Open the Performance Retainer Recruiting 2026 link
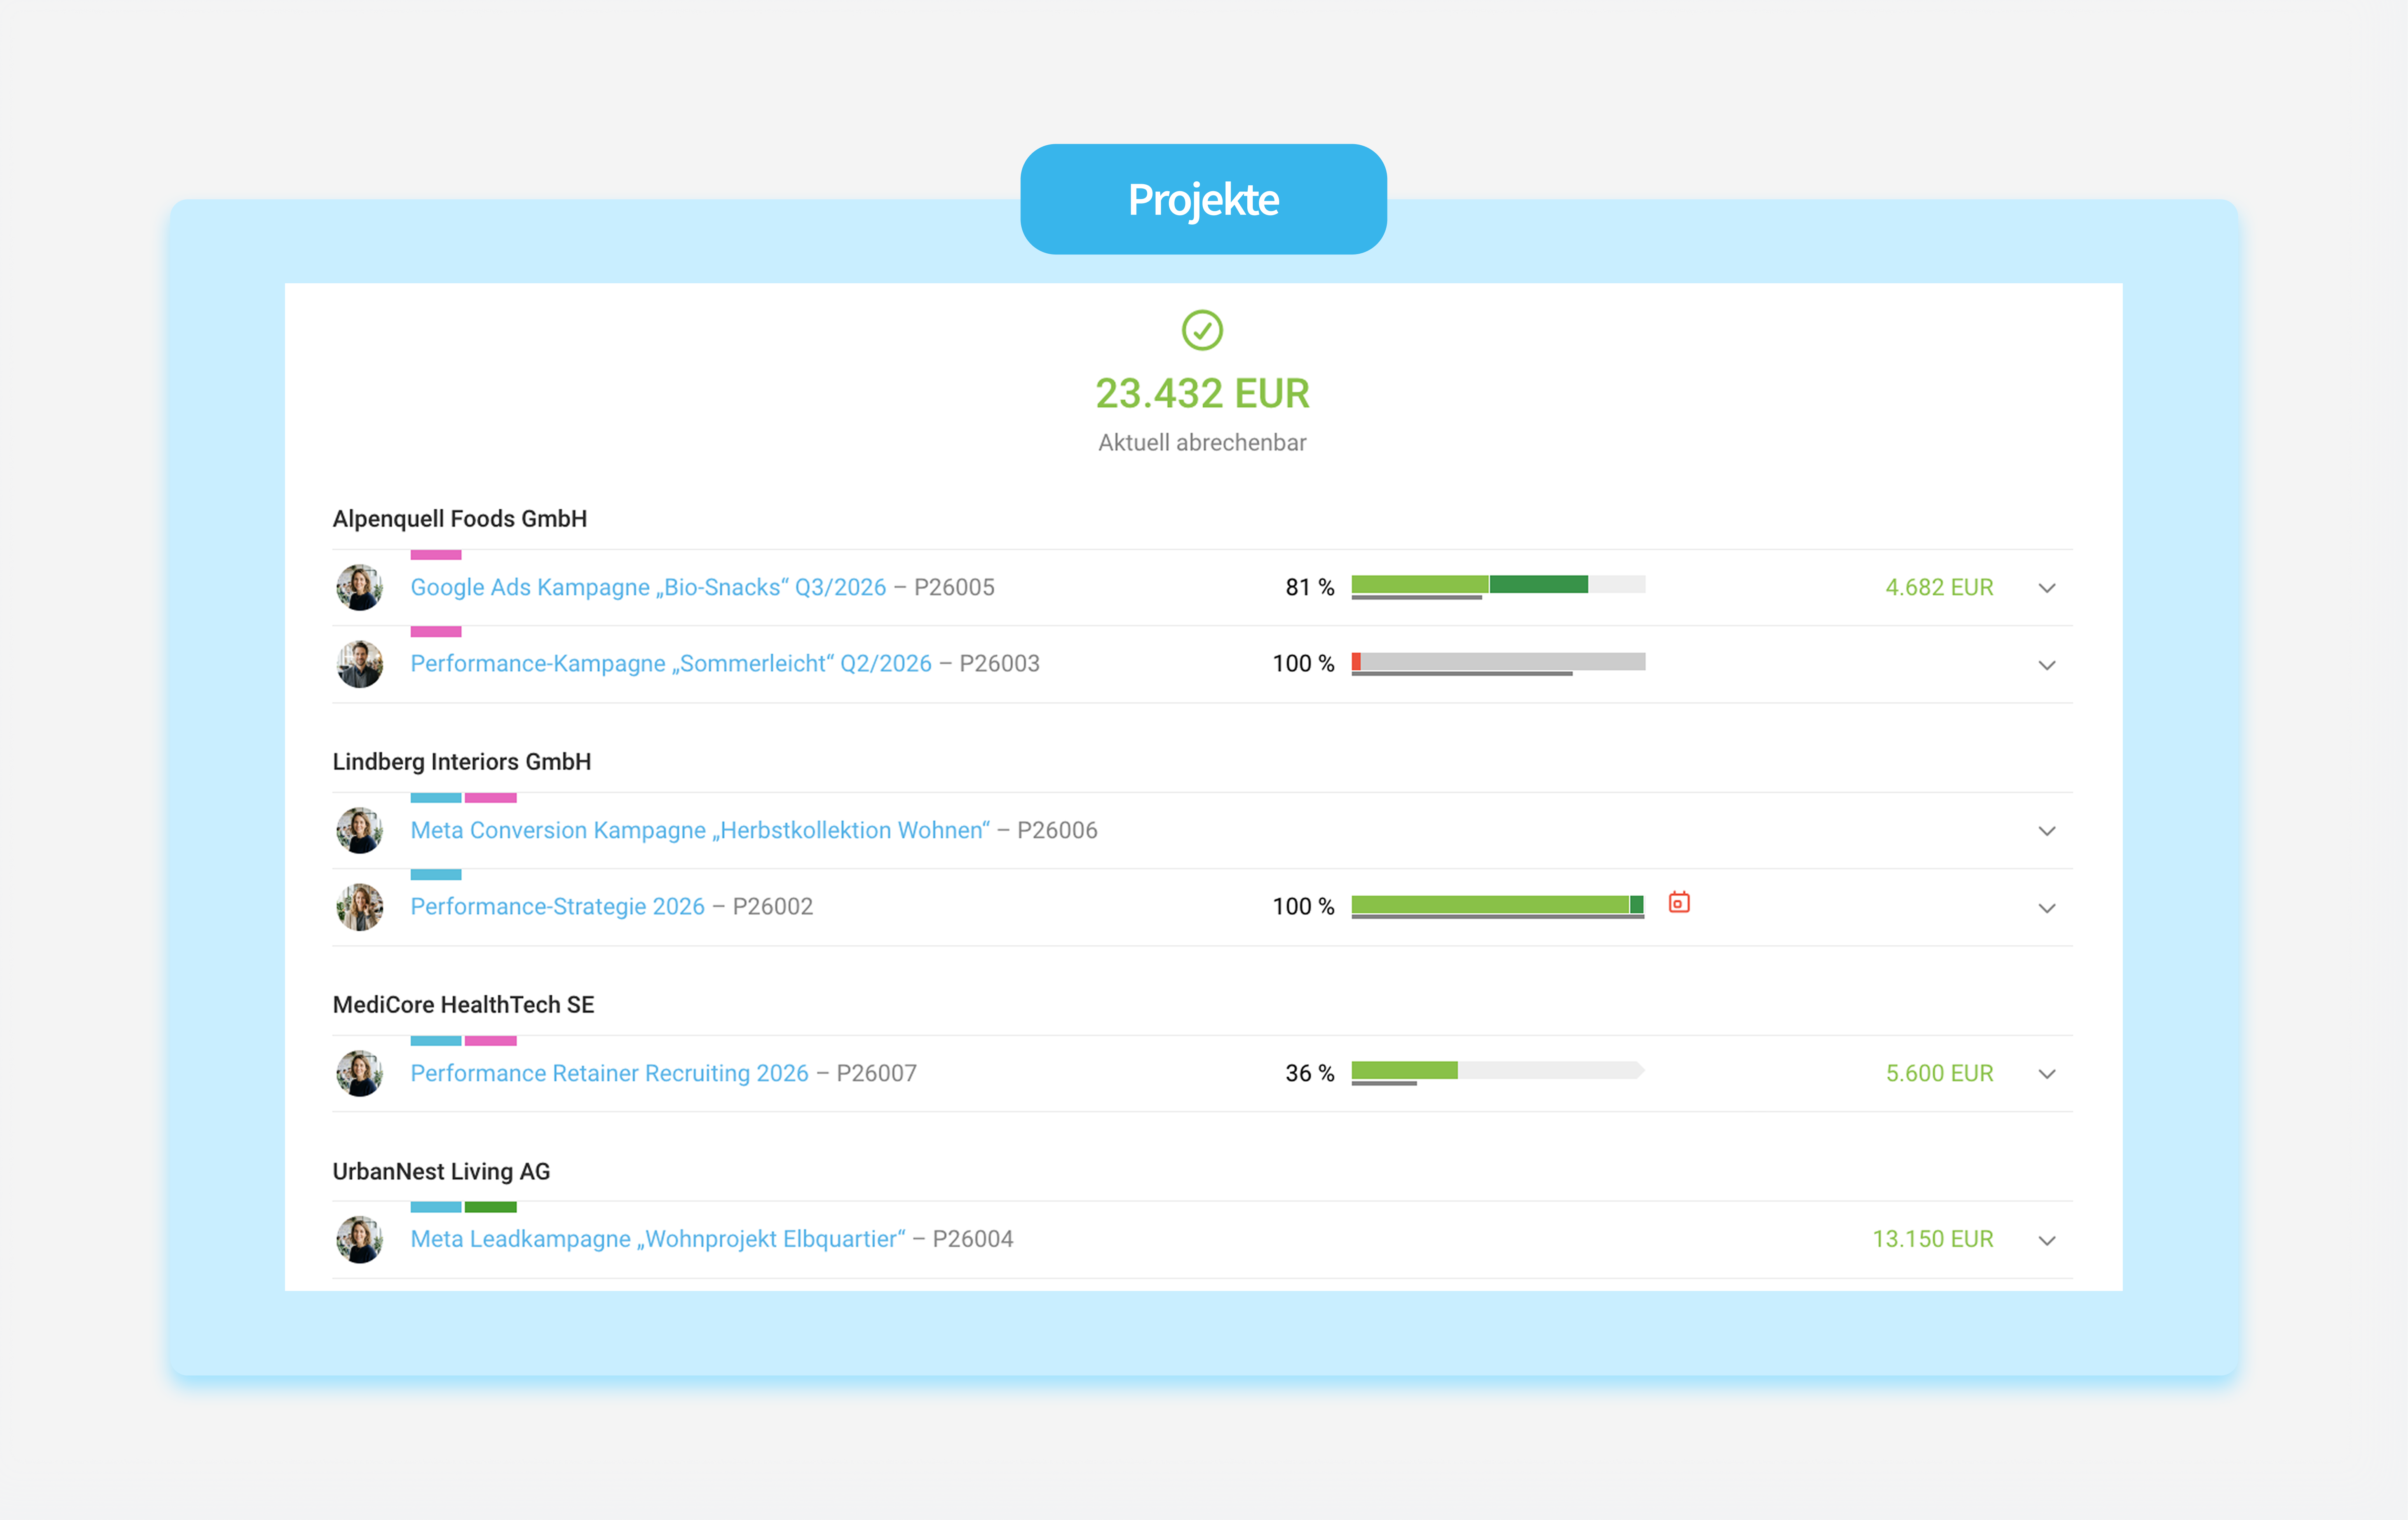The image size is (2408, 1520). coord(609,1073)
